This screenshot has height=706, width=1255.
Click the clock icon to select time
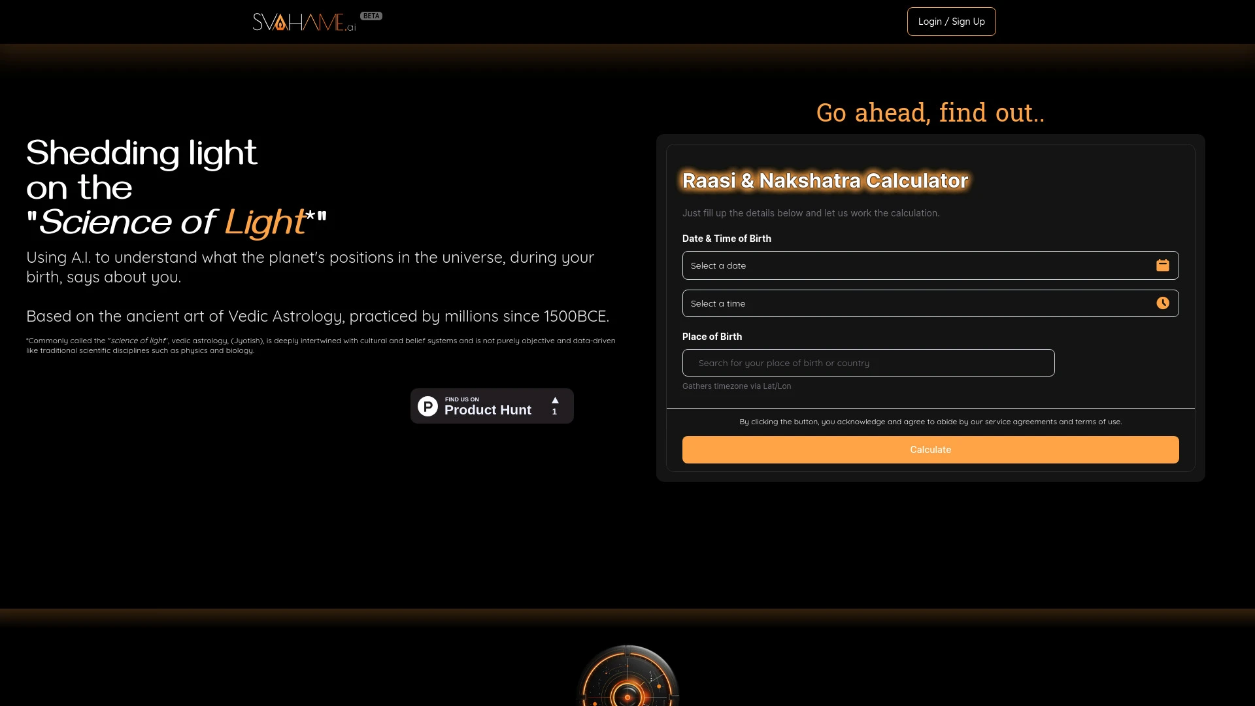click(x=1163, y=303)
